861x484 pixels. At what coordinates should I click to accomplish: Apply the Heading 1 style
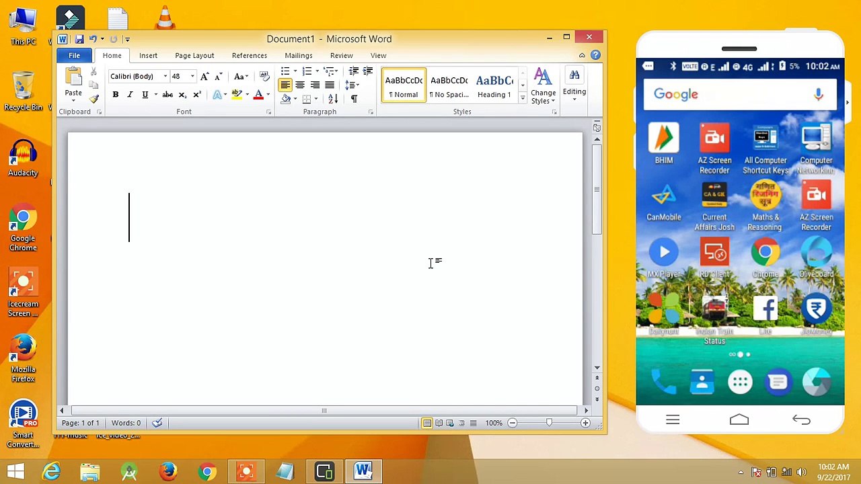pos(494,85)
